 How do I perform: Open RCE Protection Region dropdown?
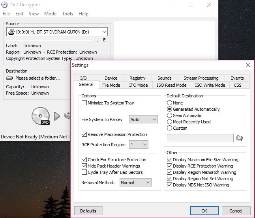pyautogui.click(x=139, y=145)
